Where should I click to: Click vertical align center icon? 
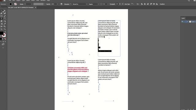(x=154, y=4)
